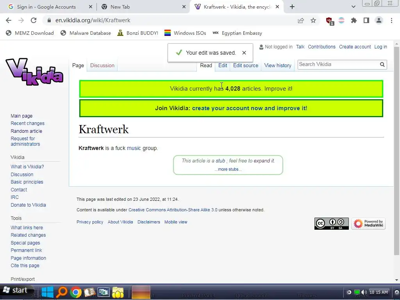The image size is (400, 300).
Task: Click the Creative Commons BY-SA badge
Action: tap(331, 223)
